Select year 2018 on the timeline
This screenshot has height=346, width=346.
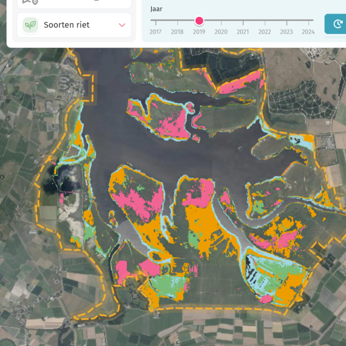[177, 32]
